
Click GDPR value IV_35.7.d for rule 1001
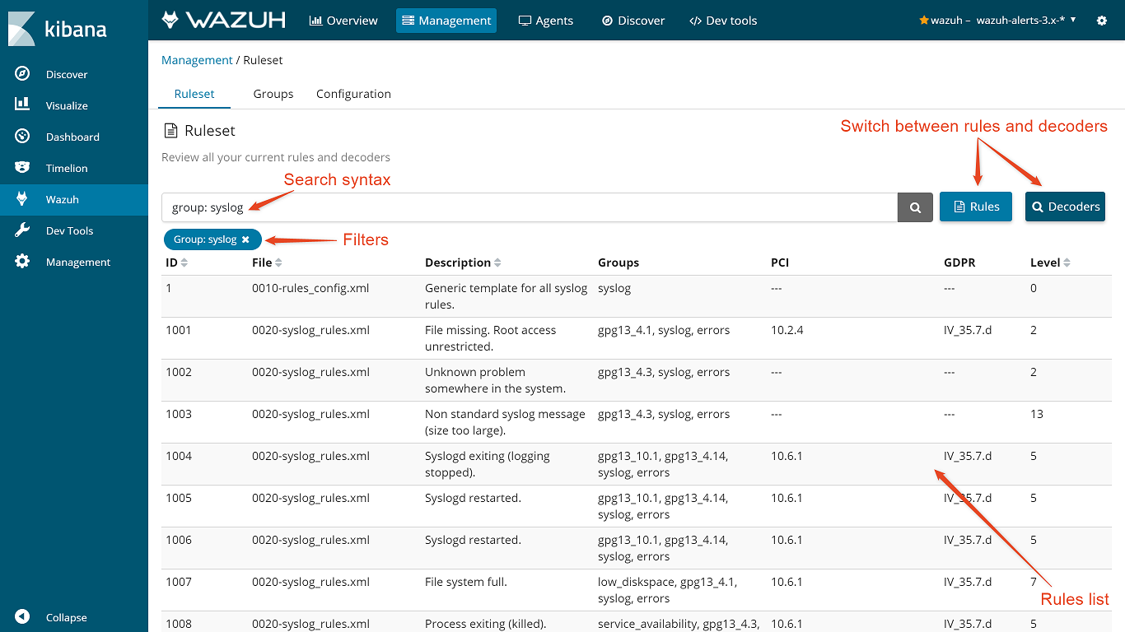click(x=968, y=330)
